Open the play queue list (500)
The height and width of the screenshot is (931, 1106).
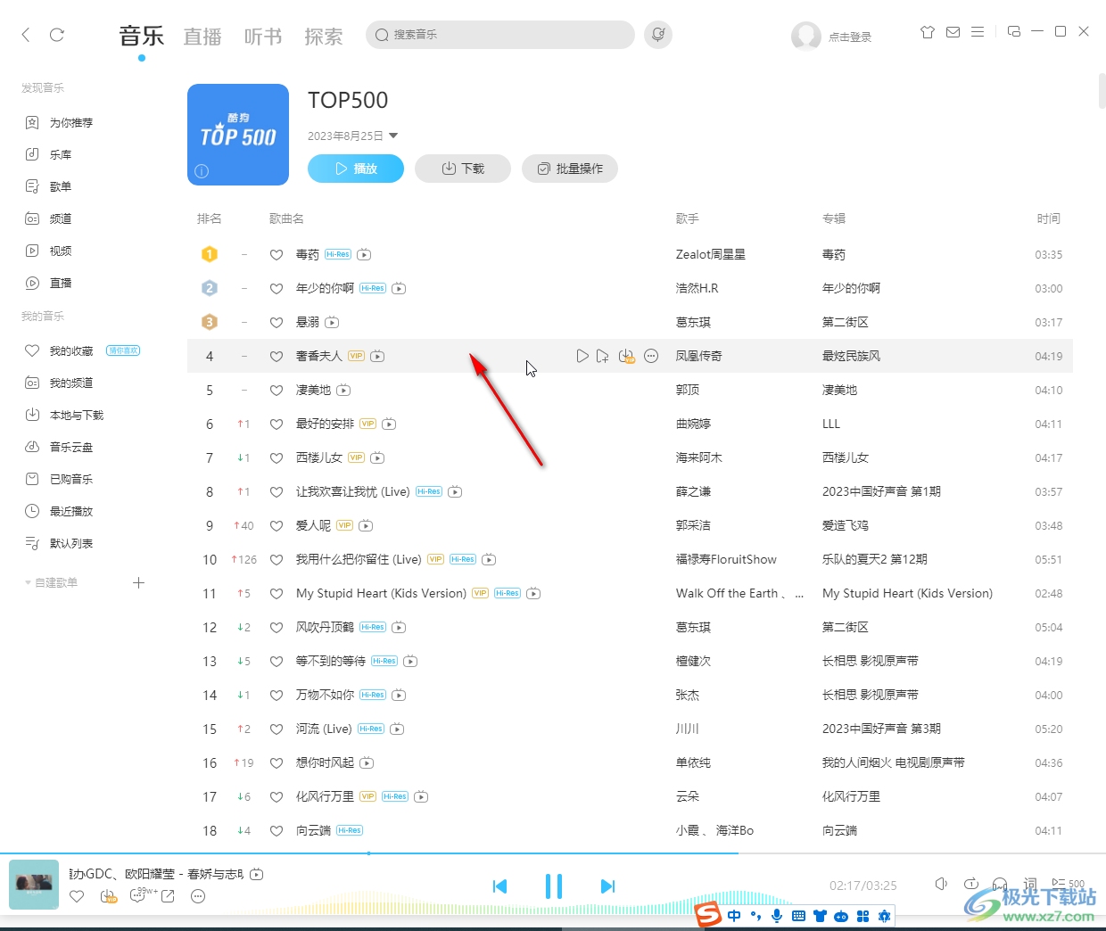point(1069,884)
